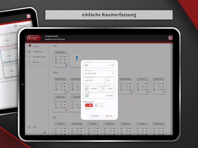Expand the Raumprofil dropdown arrow
The height and width of the screenshot is (148, 198).
pos(109,65)
